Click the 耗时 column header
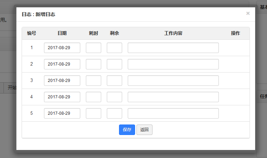The width and height of the screenshot is (267, 158). (x=94, y=33)
